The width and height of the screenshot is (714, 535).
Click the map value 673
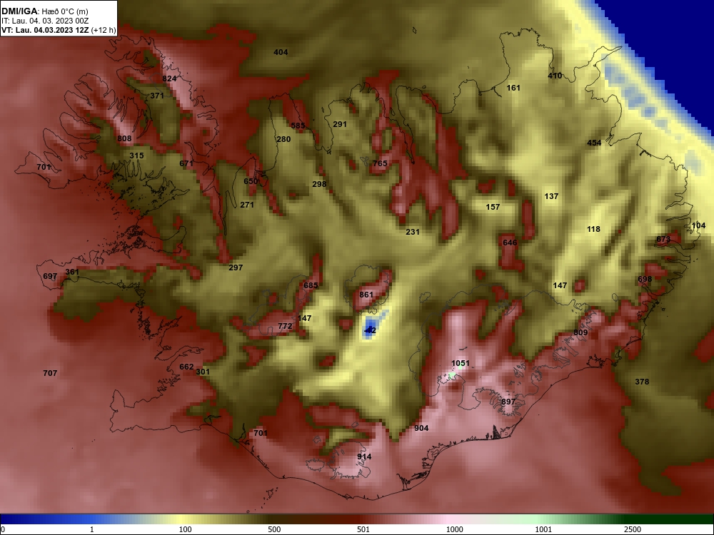click(x=663, y=239)
